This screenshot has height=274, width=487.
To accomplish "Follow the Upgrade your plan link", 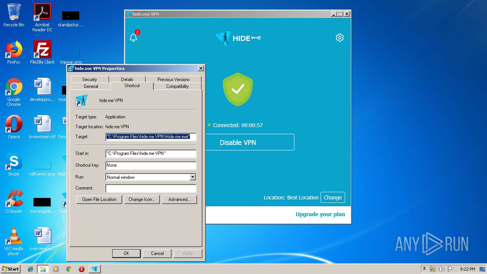I will [320, 214].
